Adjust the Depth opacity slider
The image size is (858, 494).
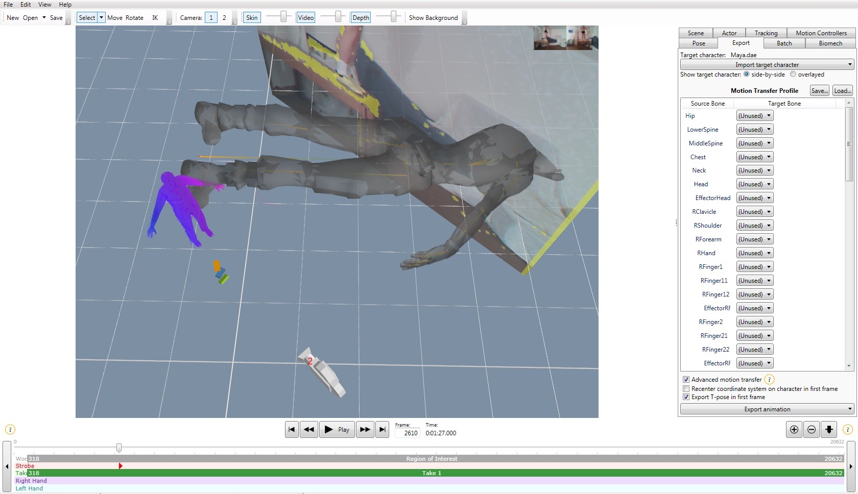(393, 17)
